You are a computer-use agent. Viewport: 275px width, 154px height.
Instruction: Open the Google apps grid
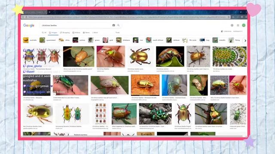(x=238, y=25)
